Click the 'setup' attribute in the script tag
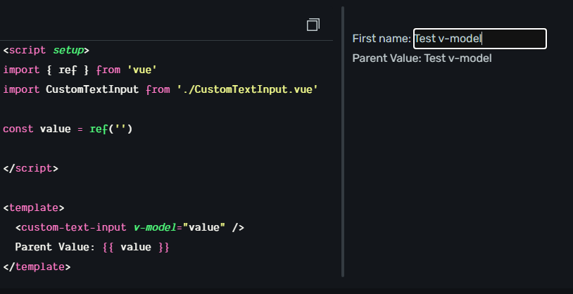Image resolution: width=573 pixels, height=294 pixels. pos(68,50)
